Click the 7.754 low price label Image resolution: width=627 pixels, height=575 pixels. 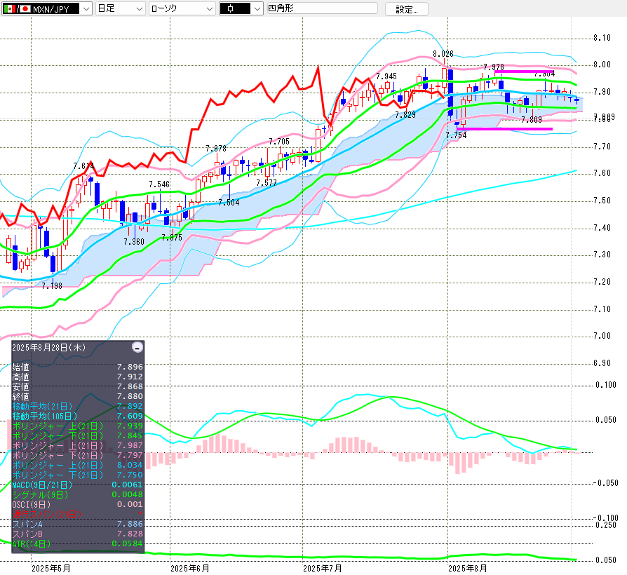tap(456, 135)
